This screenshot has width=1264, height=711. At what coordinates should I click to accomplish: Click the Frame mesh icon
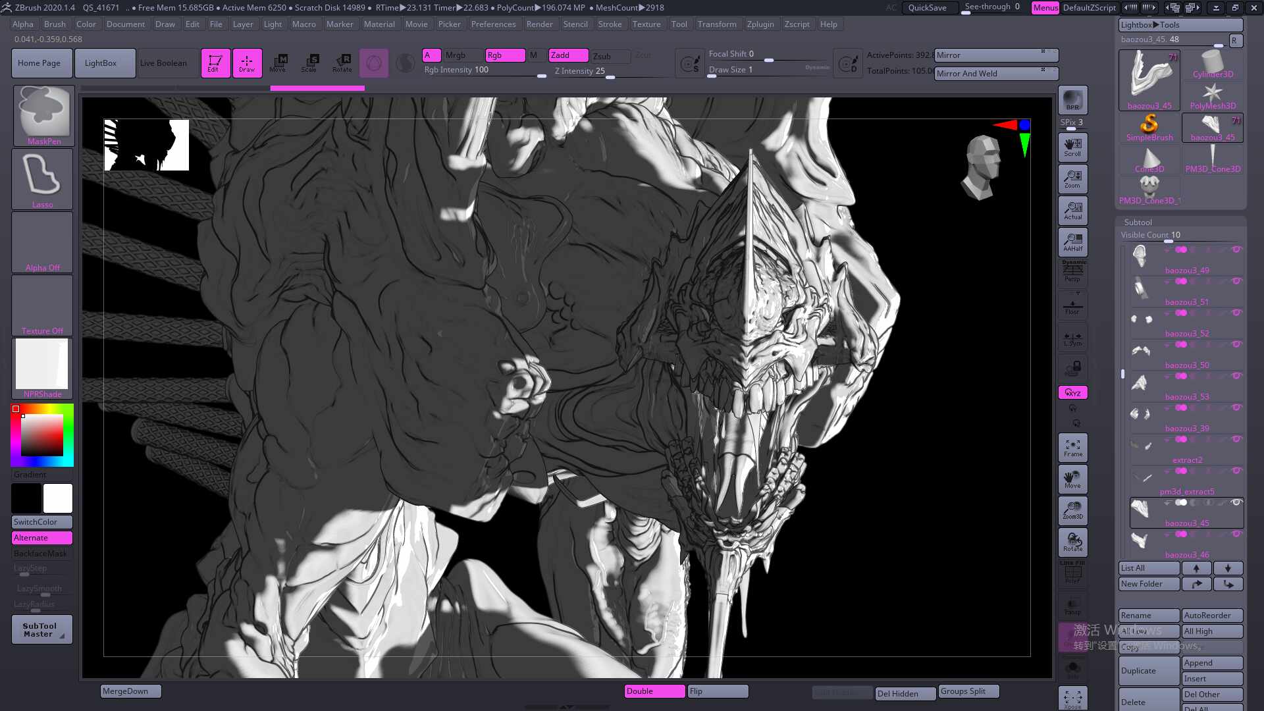1072,448
